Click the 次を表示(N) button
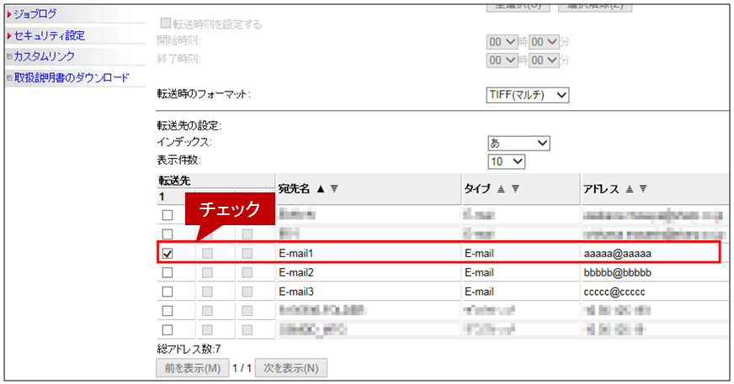Image resolution: width=734 pixels, height=384 pixels. [x=290, y=368]
